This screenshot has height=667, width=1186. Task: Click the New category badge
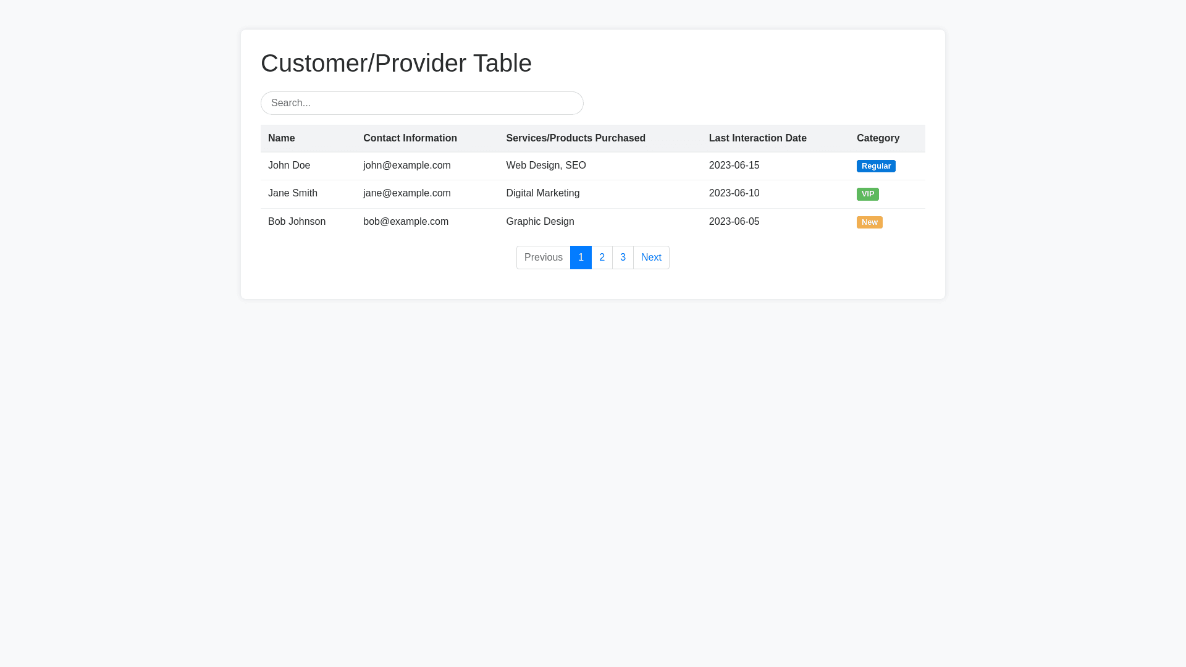[x=869, y=222]
